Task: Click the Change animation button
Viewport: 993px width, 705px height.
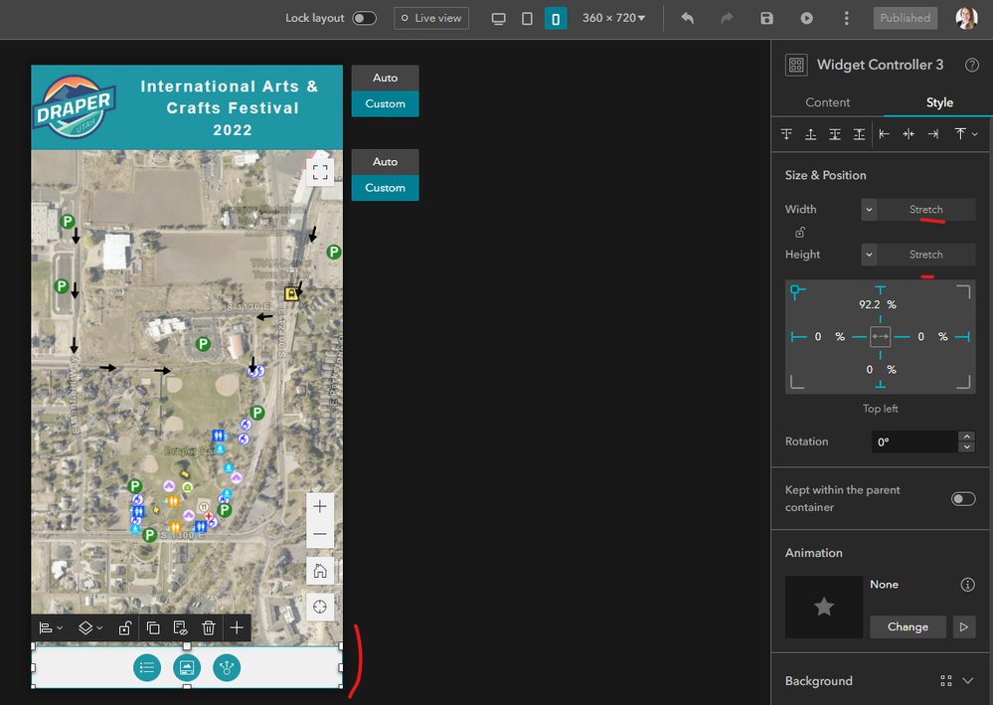Action: (908, 627)
